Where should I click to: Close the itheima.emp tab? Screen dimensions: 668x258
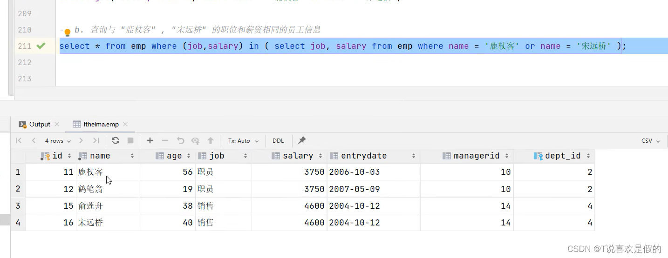125,125
